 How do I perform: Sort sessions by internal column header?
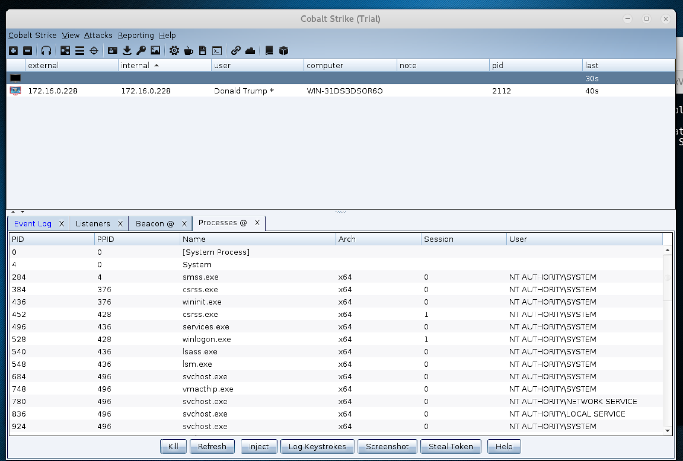pyautogui.click(x=164, y=65)
